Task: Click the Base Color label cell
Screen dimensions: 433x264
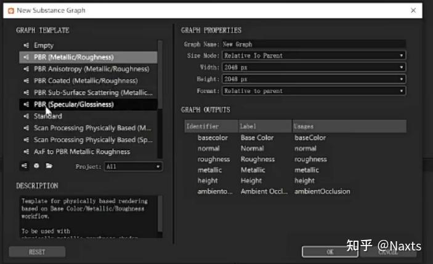Action: (257, 138)
